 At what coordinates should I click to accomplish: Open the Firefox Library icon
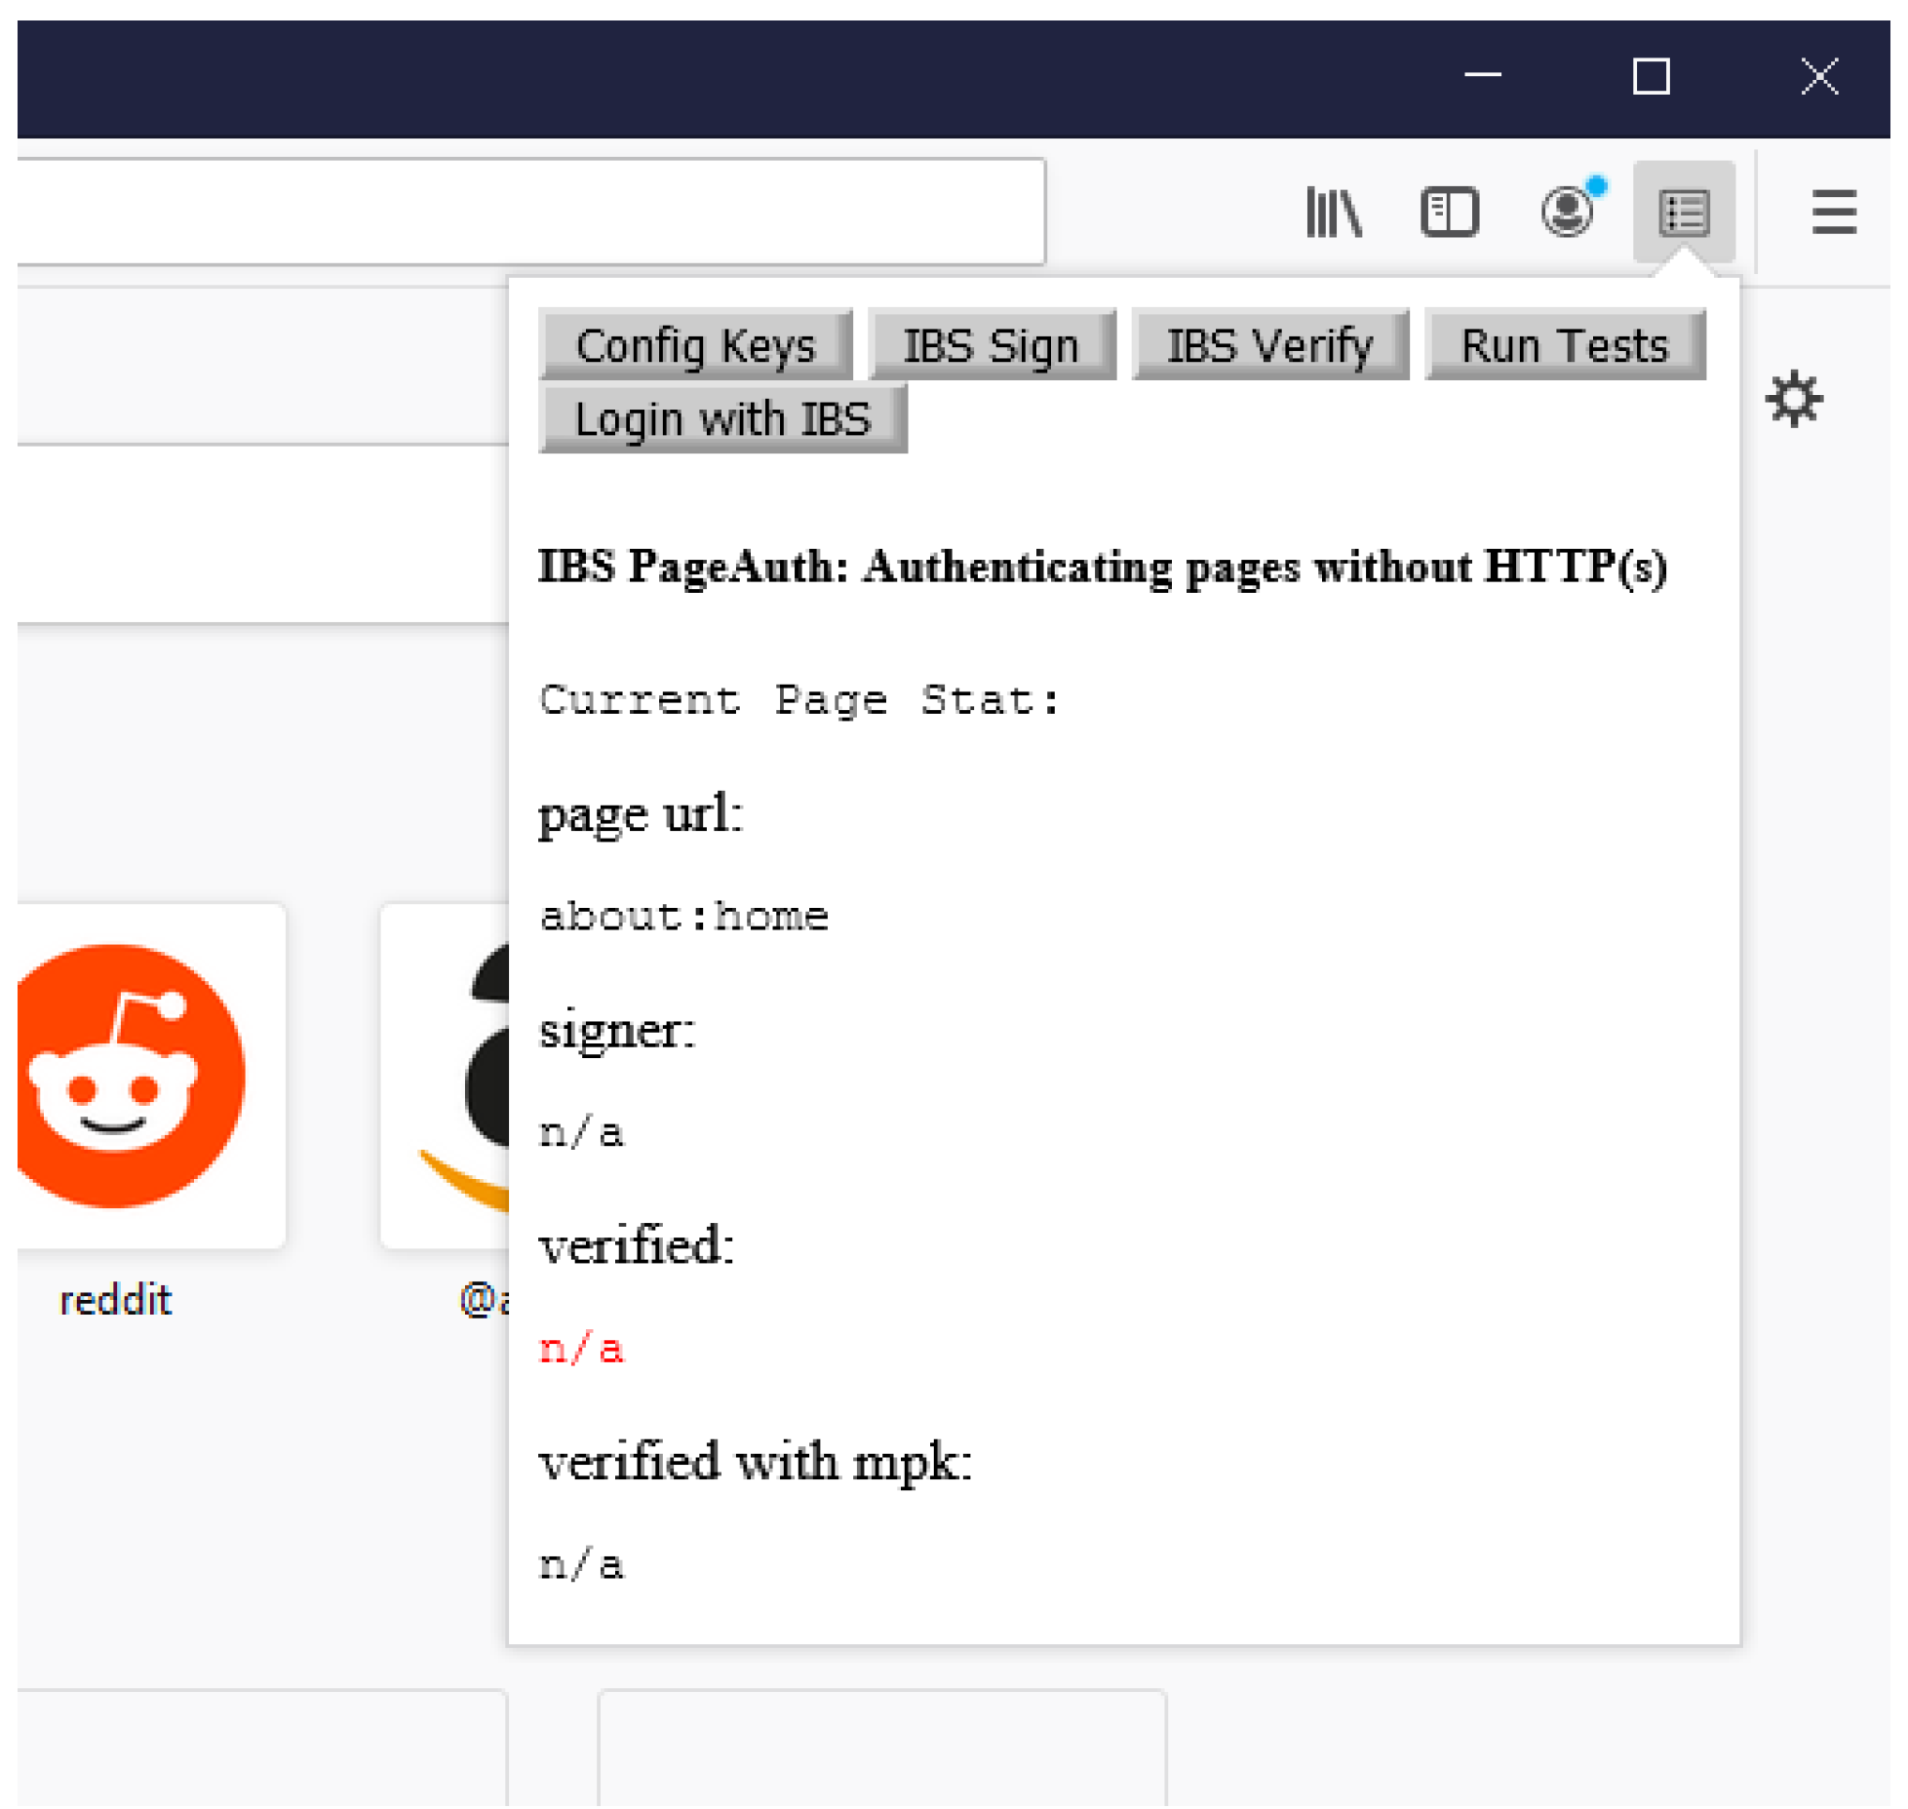coord(1333,213)
